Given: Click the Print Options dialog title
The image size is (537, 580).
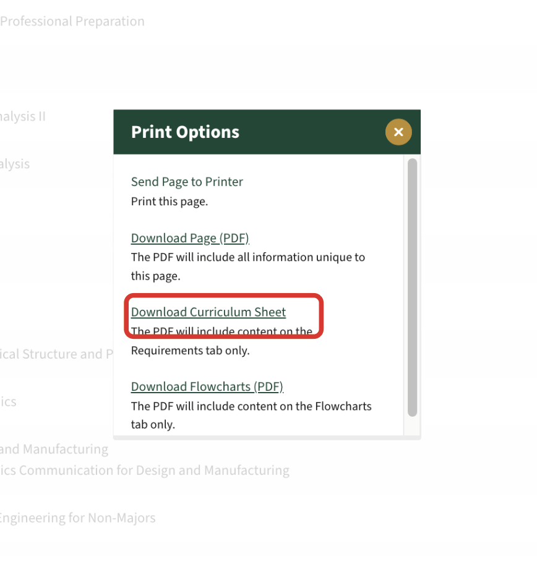Looking at the screenshot, I should point(185,132).
